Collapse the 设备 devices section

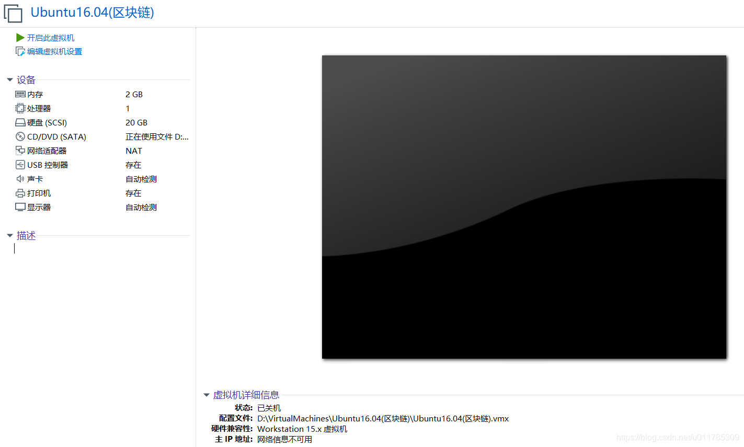9,80
